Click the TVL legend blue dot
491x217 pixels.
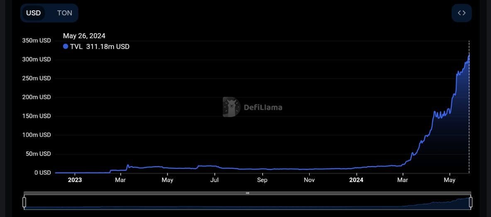(x=66, y=46)
